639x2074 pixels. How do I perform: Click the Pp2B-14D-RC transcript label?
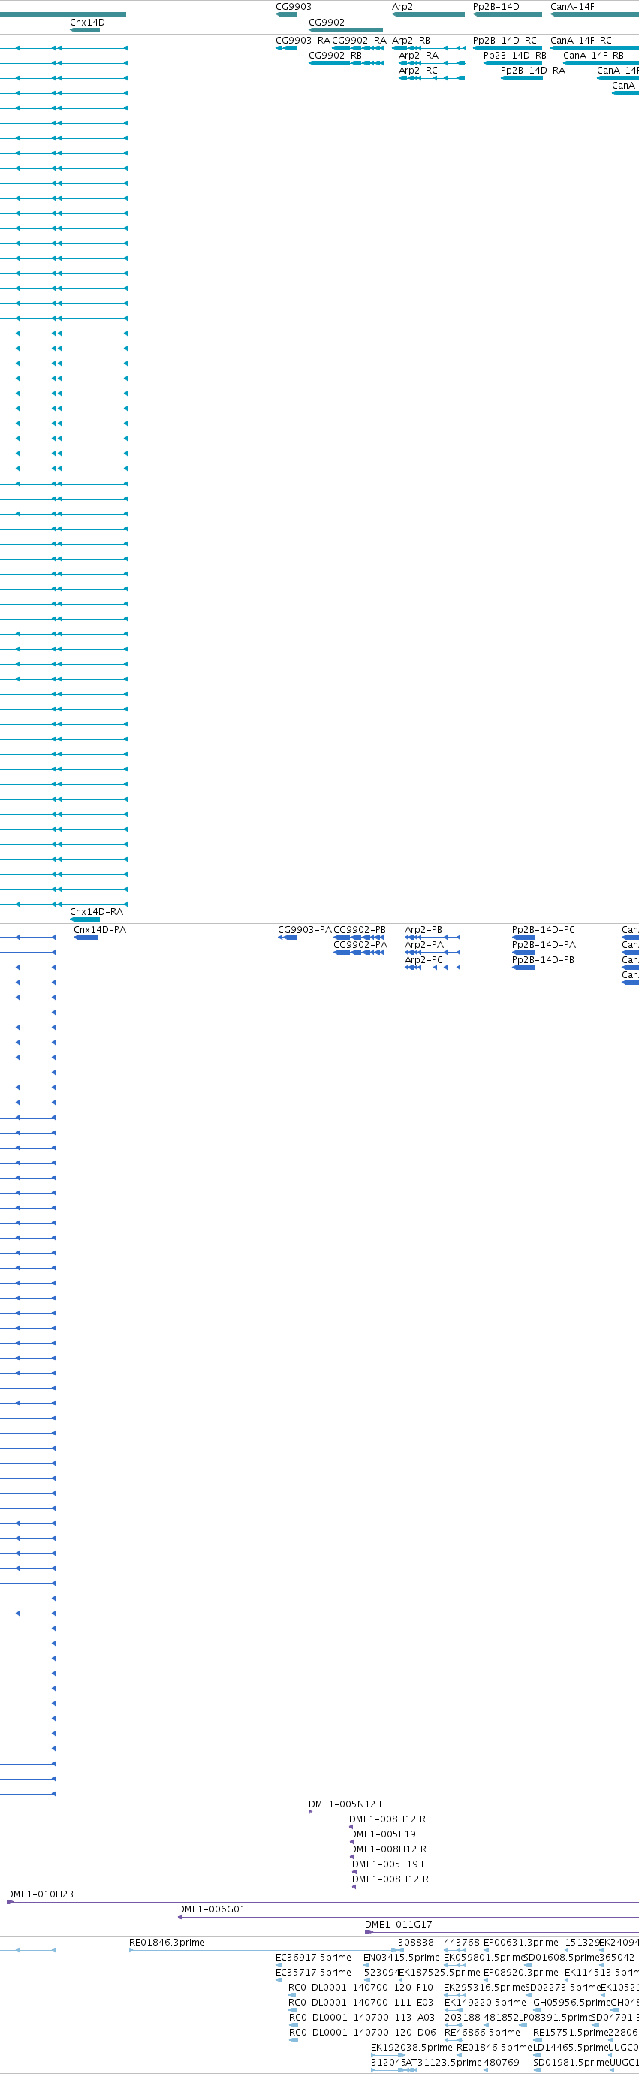click(x=505, y=41)
